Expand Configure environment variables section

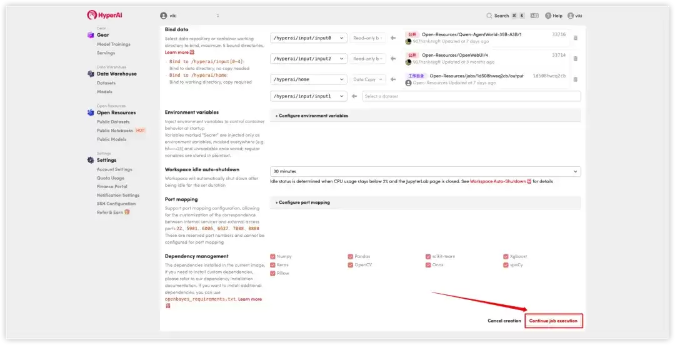[426, 116]
